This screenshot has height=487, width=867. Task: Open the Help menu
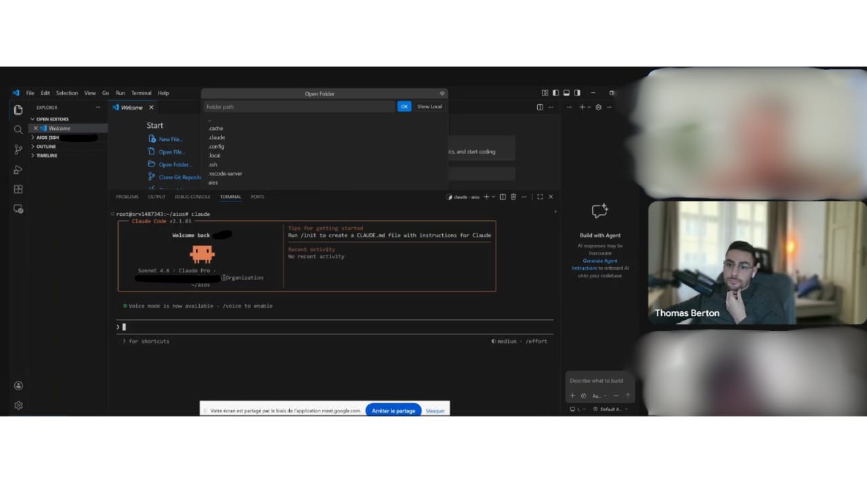pyautogui.click(x=163, y=93)
